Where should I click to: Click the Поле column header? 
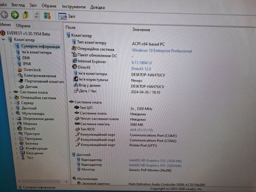pyautogui.click(x=71, y=27)
